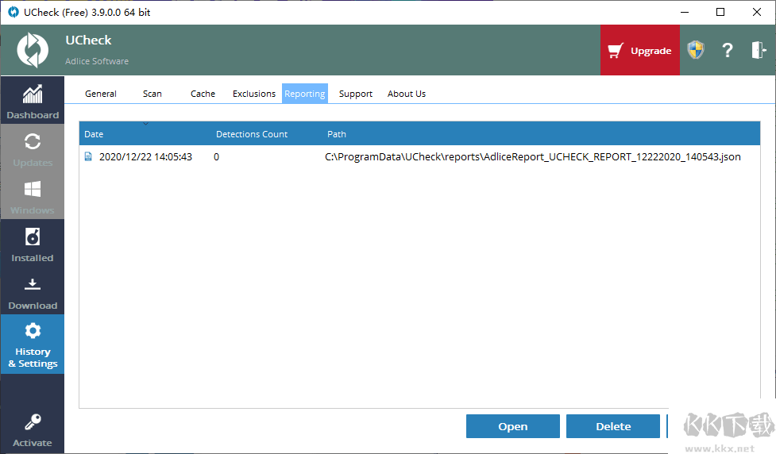Click the exit door icon

(759, 50)
